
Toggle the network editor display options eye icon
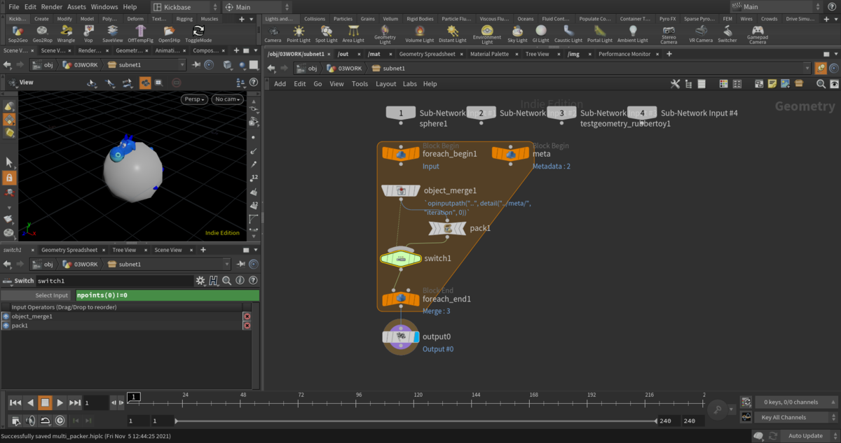(834, 84)
